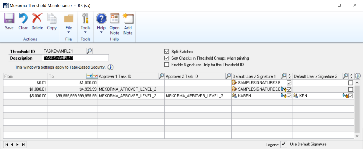Click the Delete red X icon
The height and width of the screenshot is (149, 363).
[37, 19]
